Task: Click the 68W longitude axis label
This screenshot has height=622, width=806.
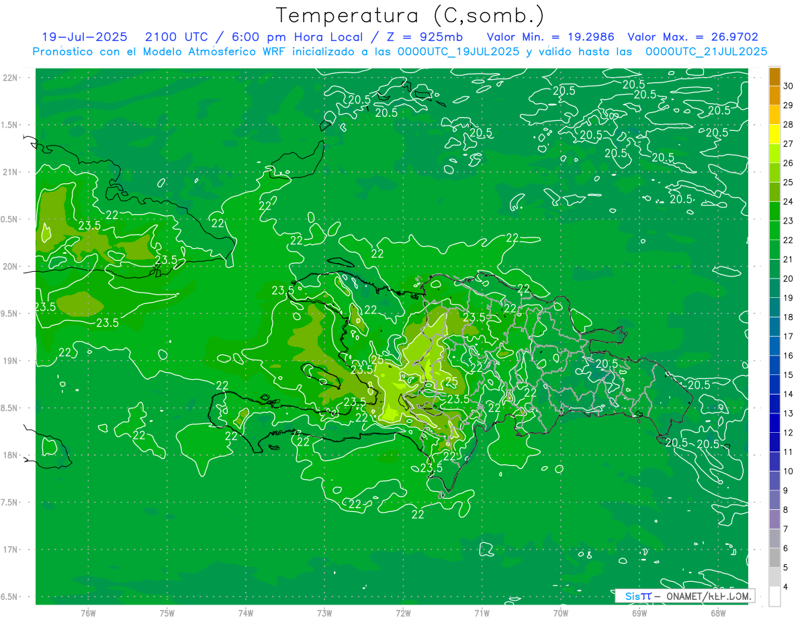Action: 717,613
